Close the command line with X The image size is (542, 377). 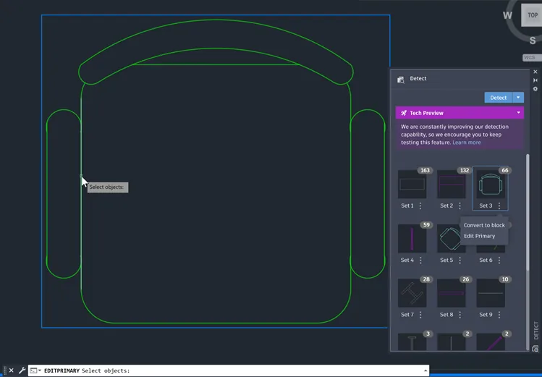tap(11, 370)
